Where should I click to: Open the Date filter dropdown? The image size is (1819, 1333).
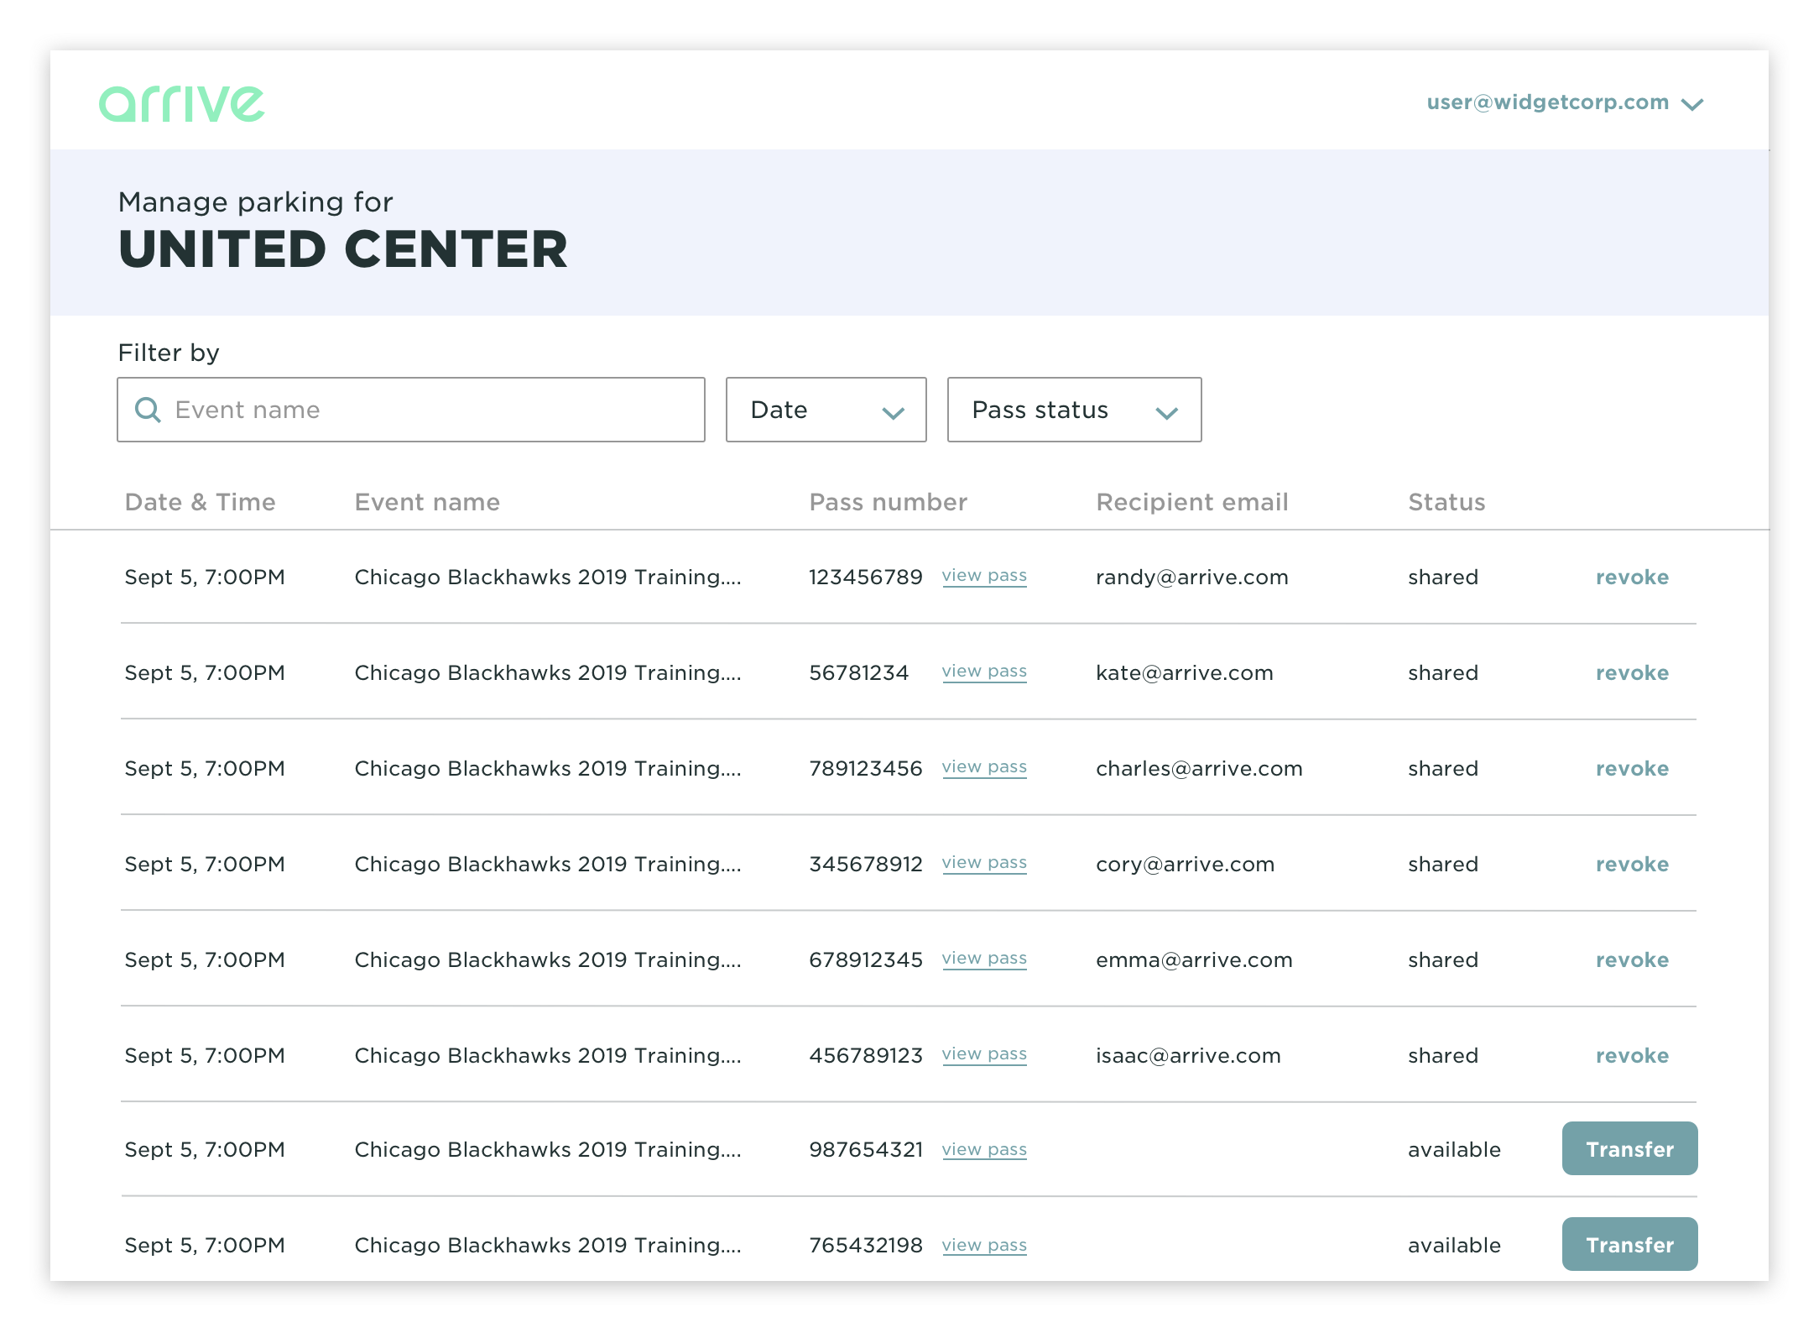[x=826, y=410]
